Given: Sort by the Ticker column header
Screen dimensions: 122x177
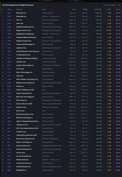Looking at the screenshot, I should click(9, 9).
